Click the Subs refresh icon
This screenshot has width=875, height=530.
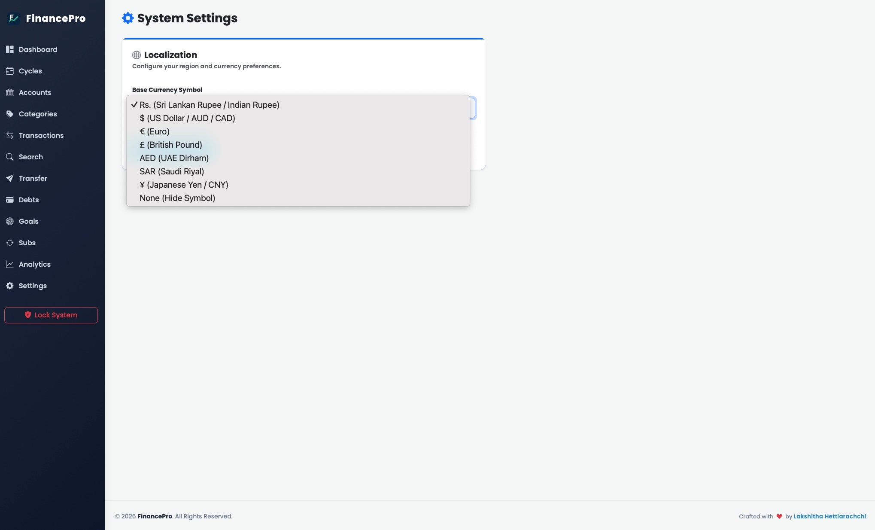coord(10,243)
